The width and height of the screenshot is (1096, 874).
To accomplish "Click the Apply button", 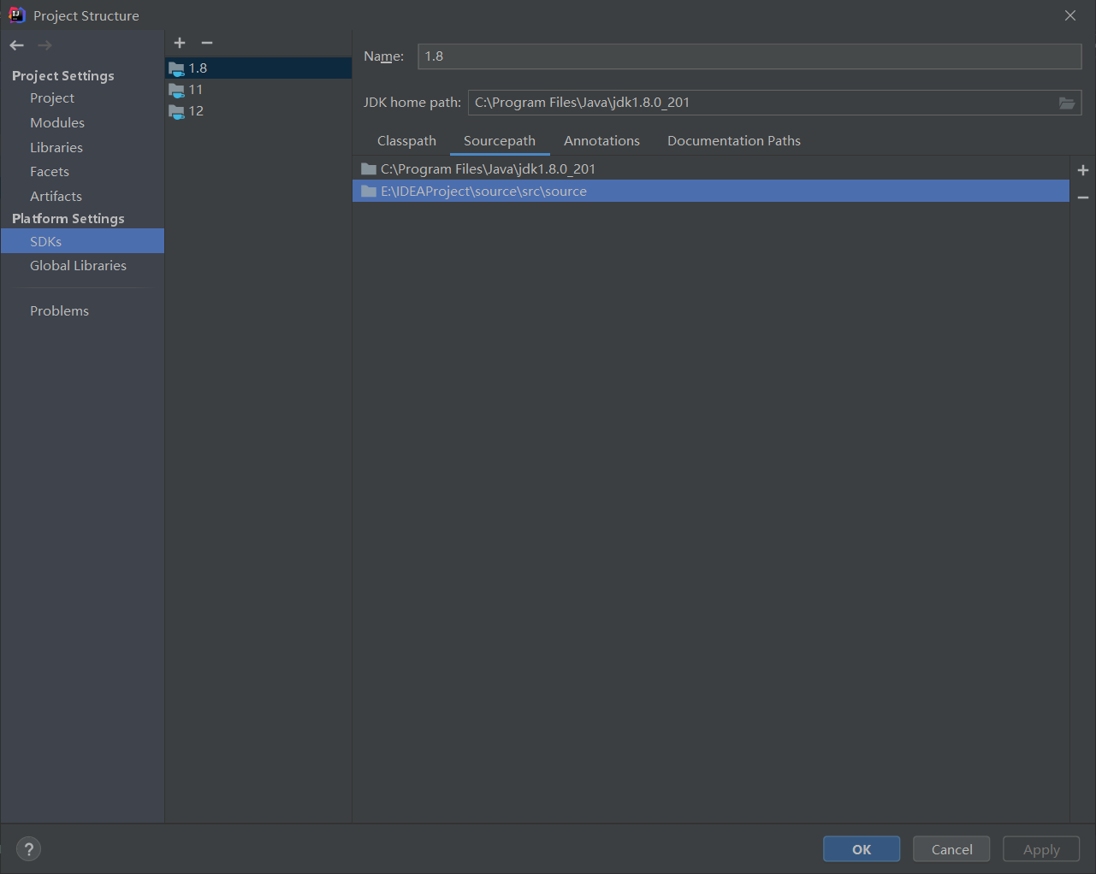I will point(1041,849).
